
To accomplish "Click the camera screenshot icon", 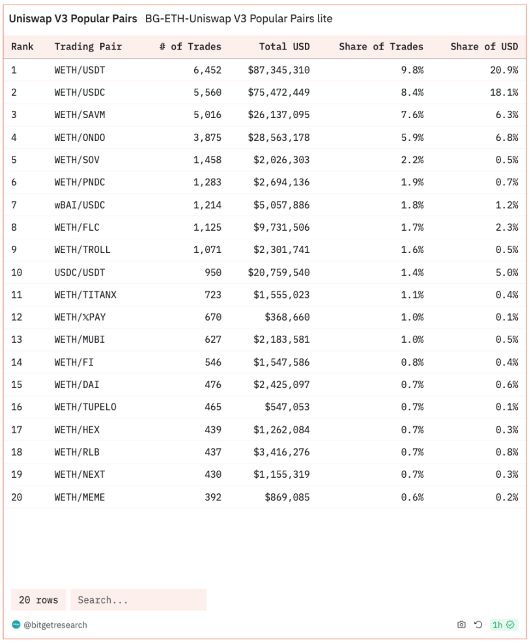I will pos(461,624).
